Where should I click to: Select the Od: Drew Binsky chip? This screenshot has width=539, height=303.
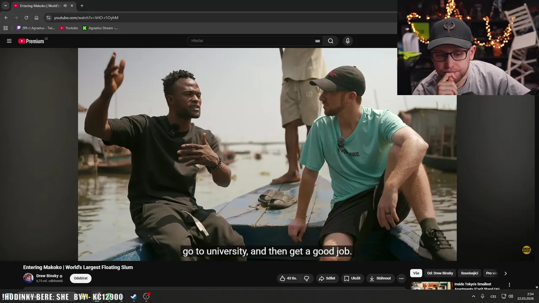coord(440,273)
